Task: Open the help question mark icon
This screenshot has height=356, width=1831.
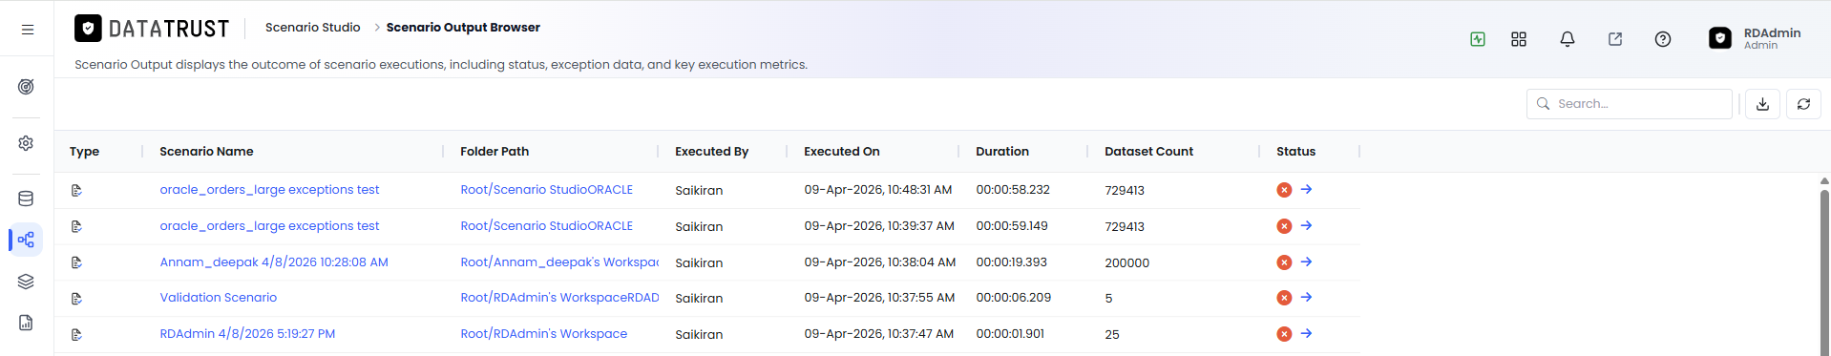Action: coord(1663,39)
